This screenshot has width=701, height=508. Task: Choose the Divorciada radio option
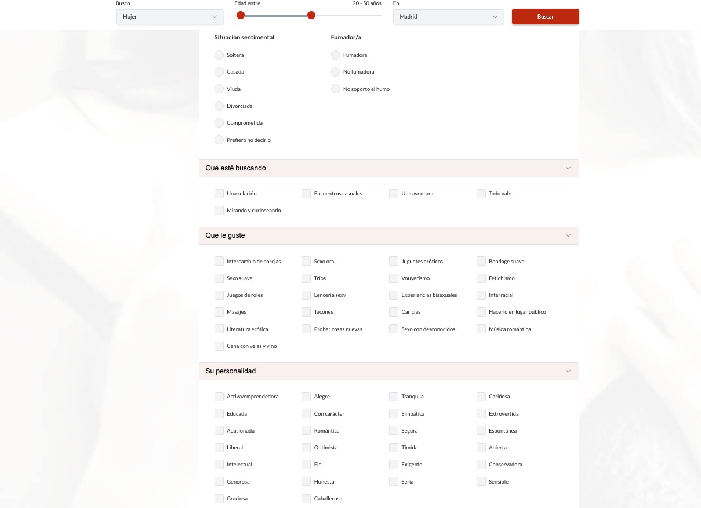219,106
